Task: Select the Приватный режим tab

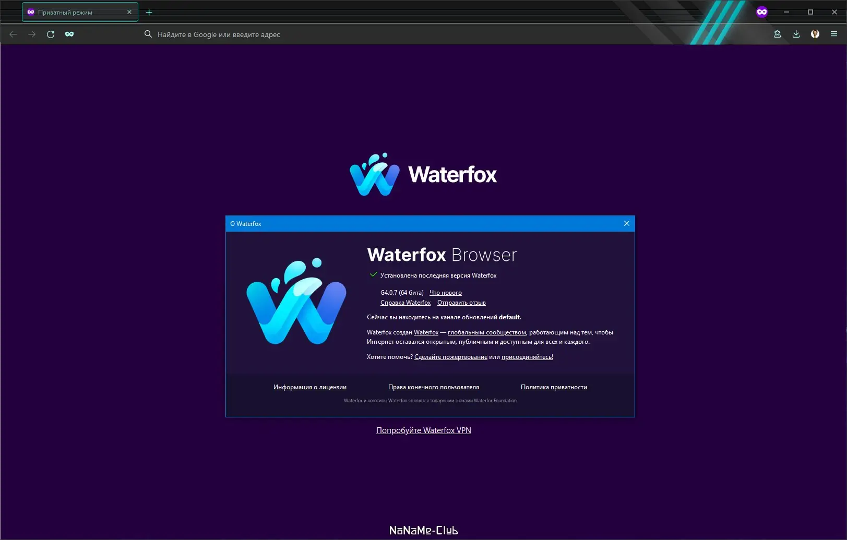Action: click(80, 12)
